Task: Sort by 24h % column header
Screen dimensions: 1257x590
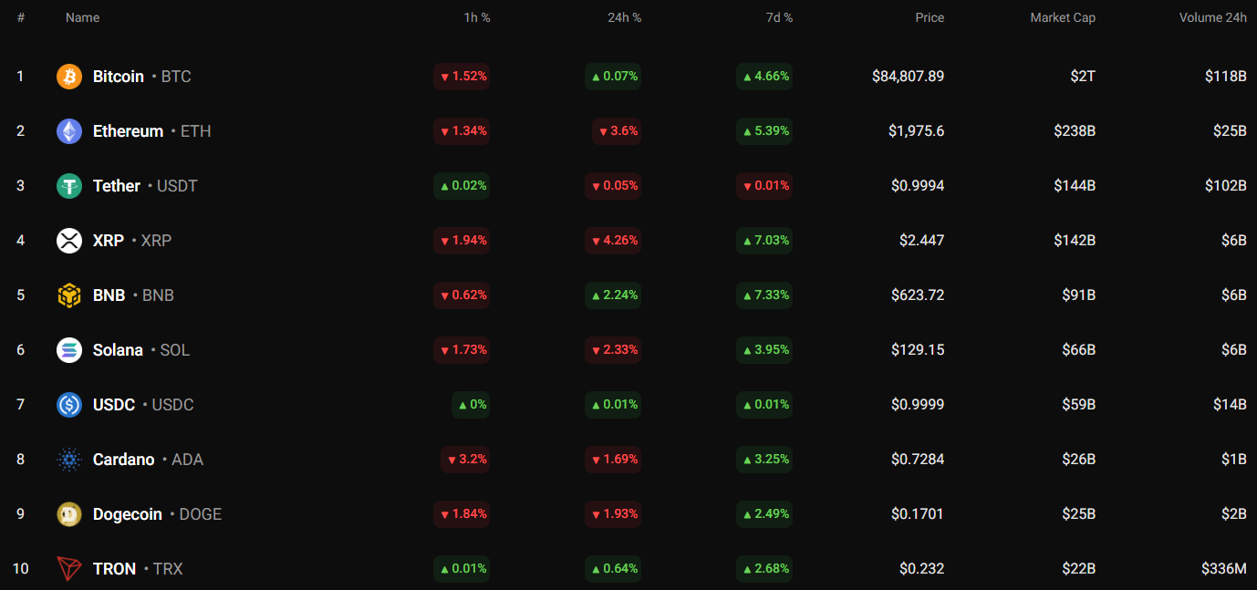Action: tap(624, 17)
